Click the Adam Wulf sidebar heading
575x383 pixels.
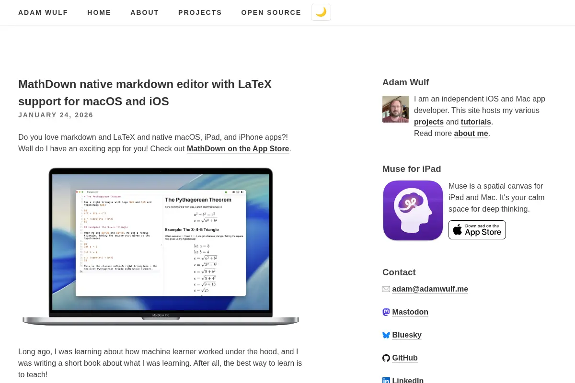[405, 82]
